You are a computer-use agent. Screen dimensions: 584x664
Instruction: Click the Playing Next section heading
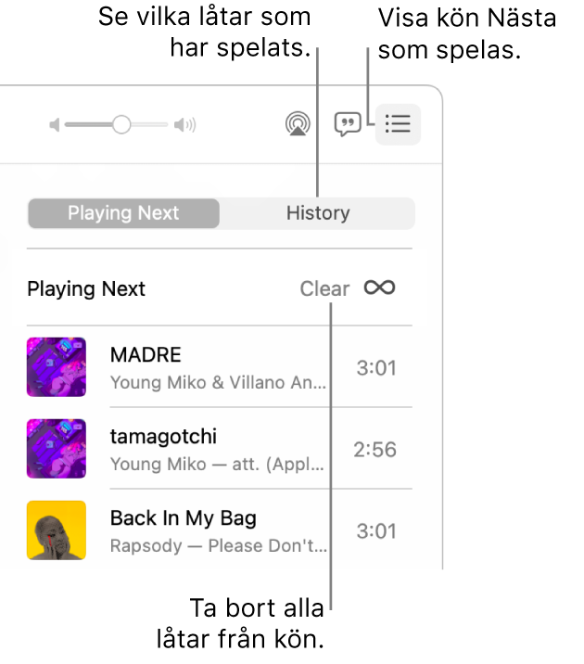click(x=86, y=288)
